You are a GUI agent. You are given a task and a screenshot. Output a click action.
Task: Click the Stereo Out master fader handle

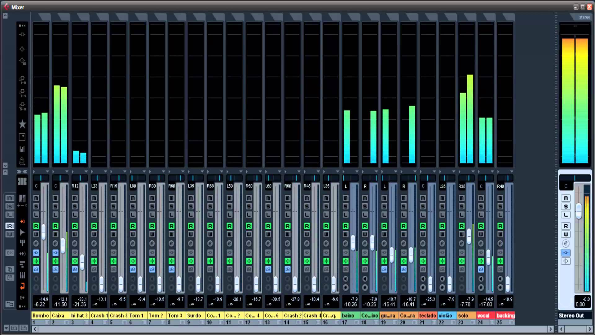(579, 211)
